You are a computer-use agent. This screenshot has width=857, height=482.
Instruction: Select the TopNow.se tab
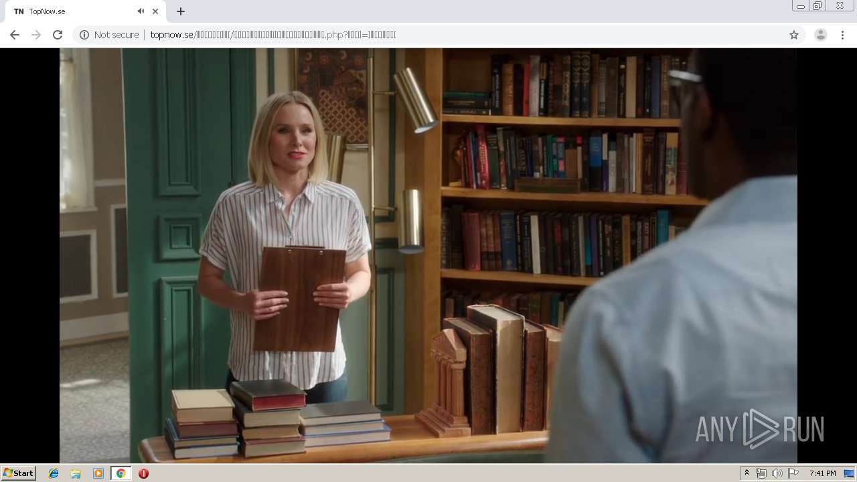point(86,11)
